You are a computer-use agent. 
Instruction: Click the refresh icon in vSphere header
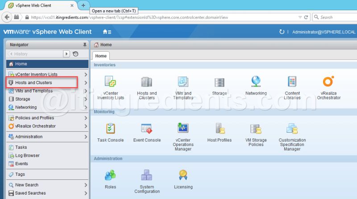coord(282,32)
